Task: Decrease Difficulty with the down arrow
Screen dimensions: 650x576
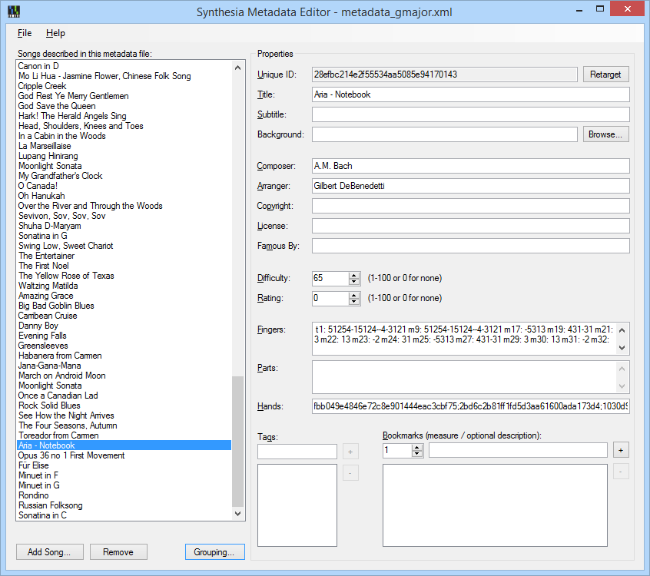Action: click(353, 281)
